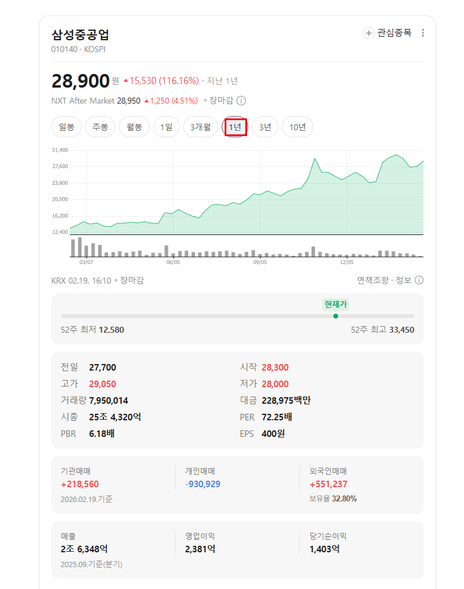Click the 12,400 price axis label

(x=60, y=232)
